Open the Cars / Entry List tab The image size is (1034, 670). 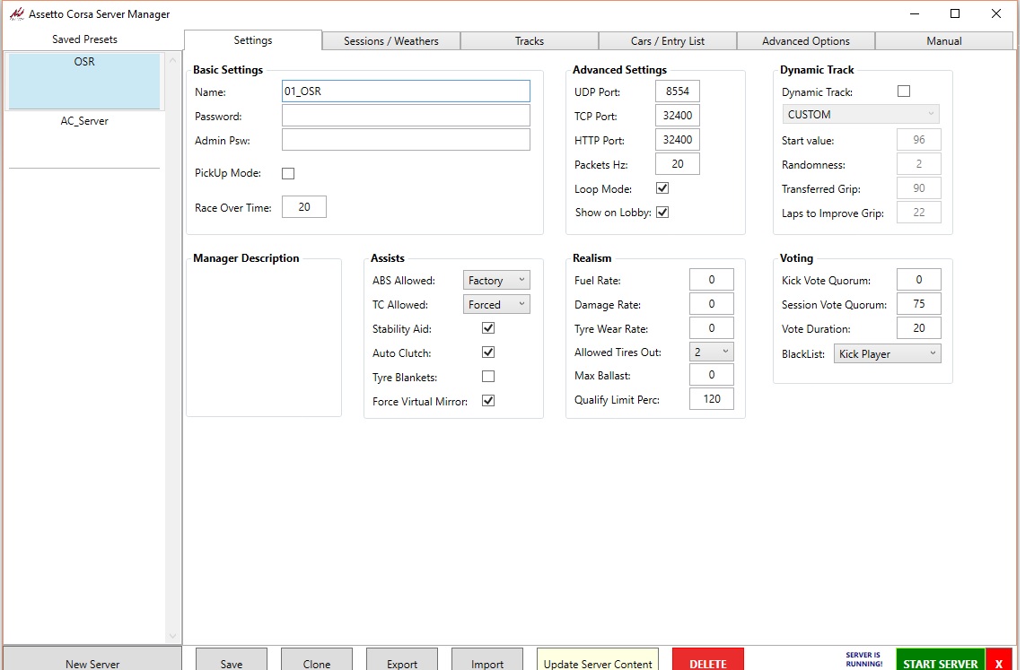[x=668, y=41]
